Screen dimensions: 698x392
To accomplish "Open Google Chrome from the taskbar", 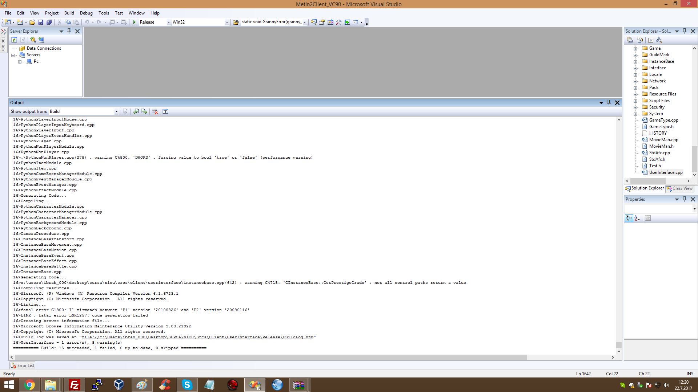I will [29, 385].
